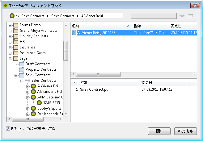Image resolution: width=203 pixels, height=141 pixels.
Task: Expand the Alexander's Fish node
Action: [27, 92]
